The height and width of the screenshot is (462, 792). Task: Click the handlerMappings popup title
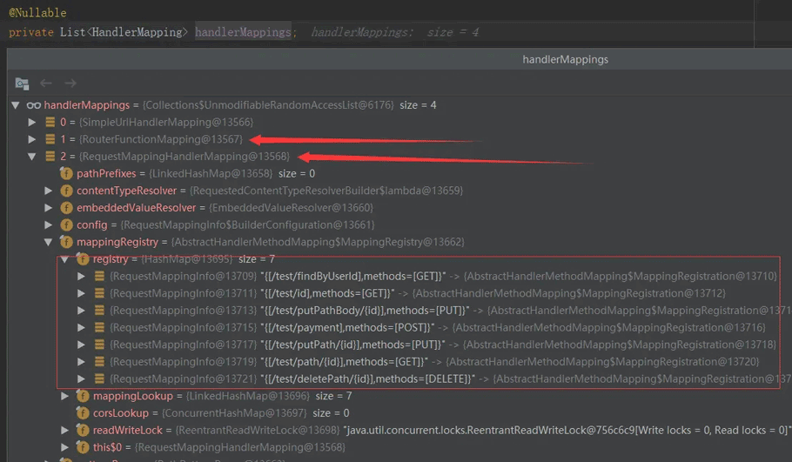[565, 59]
